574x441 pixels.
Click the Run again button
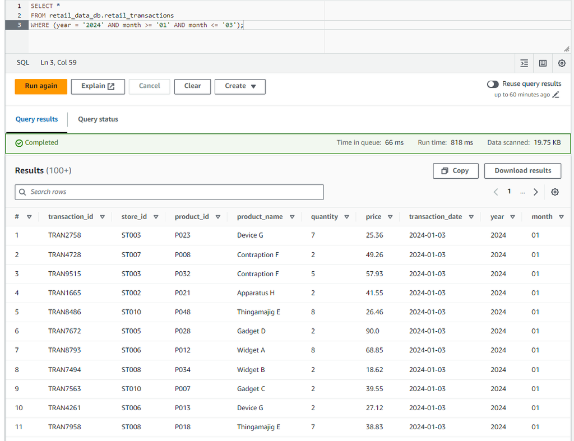tap(40, 86)
